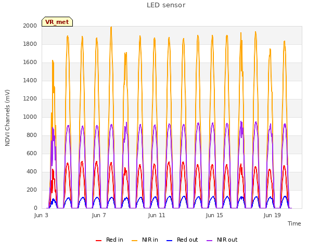Image resolution: width=333 pixels, height=250 pixels.
Task: Click the blue Red out legend swatch
Action: (169, 241)
